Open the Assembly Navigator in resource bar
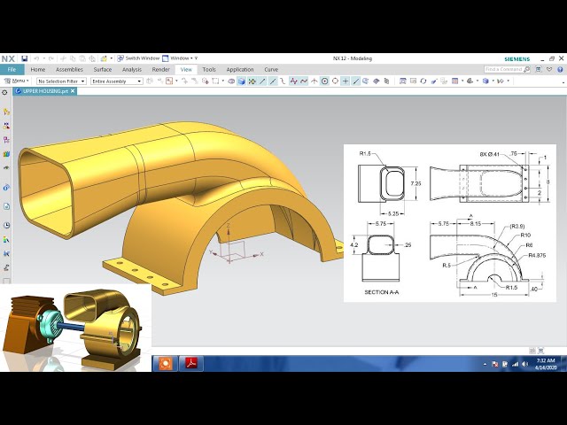Viewport: 567px width, 425px height. pyautogui.click(x=6, y=112)
